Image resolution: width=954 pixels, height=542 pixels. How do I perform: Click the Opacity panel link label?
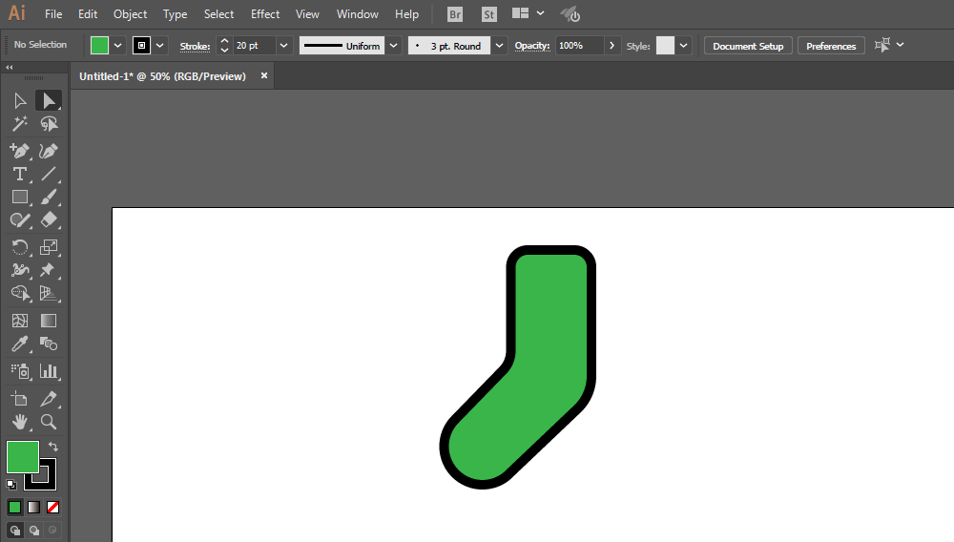tap(531, 46)
